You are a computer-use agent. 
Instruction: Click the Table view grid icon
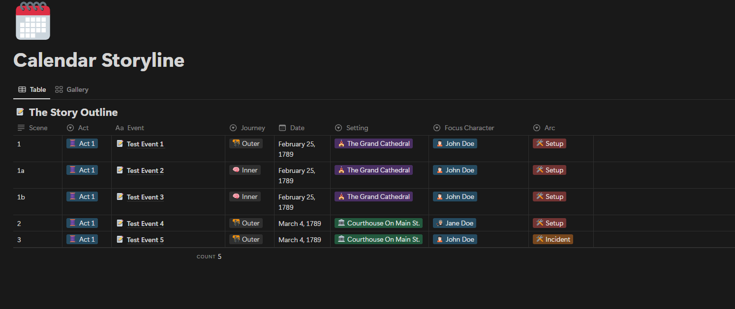point(22,89)
